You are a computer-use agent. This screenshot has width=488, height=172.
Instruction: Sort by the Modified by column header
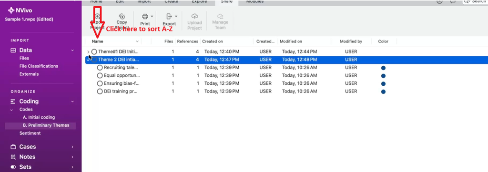point(351,41)
